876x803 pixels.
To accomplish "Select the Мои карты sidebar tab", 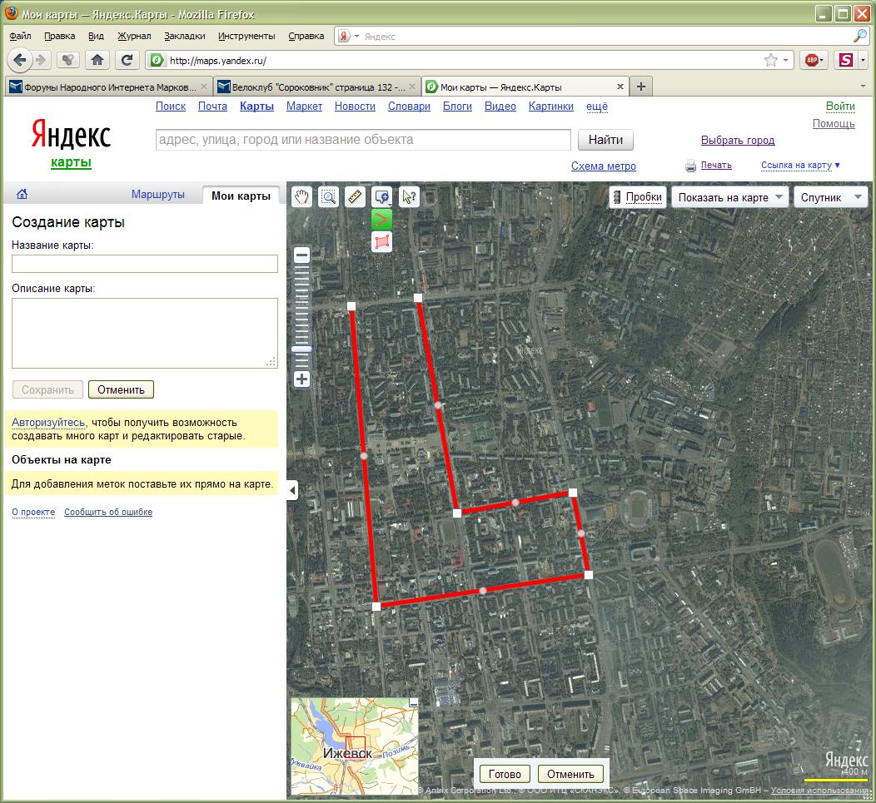I will [241, 196].
